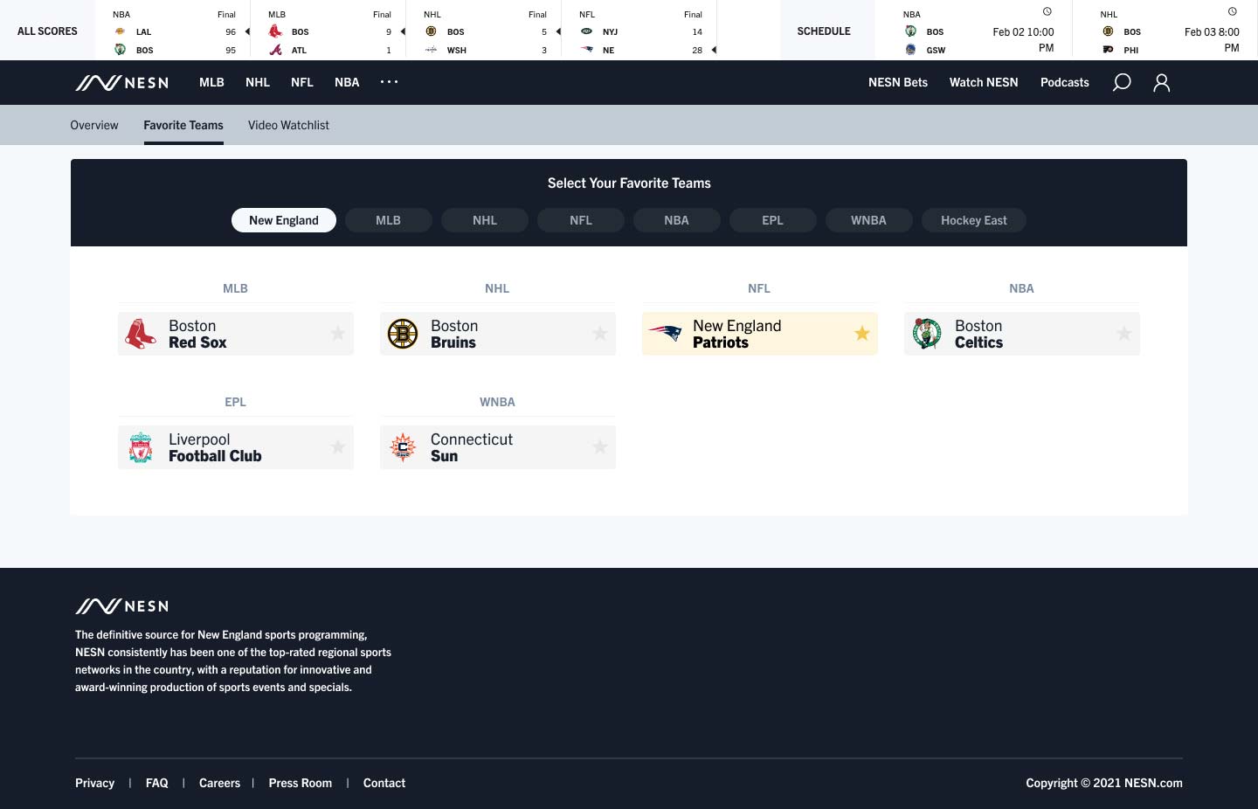Switch to the Video Watchlist tab

288,125
